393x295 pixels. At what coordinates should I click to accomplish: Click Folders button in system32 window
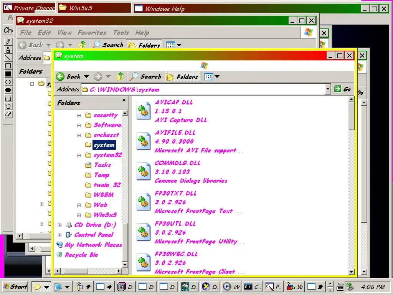[144, 45]
